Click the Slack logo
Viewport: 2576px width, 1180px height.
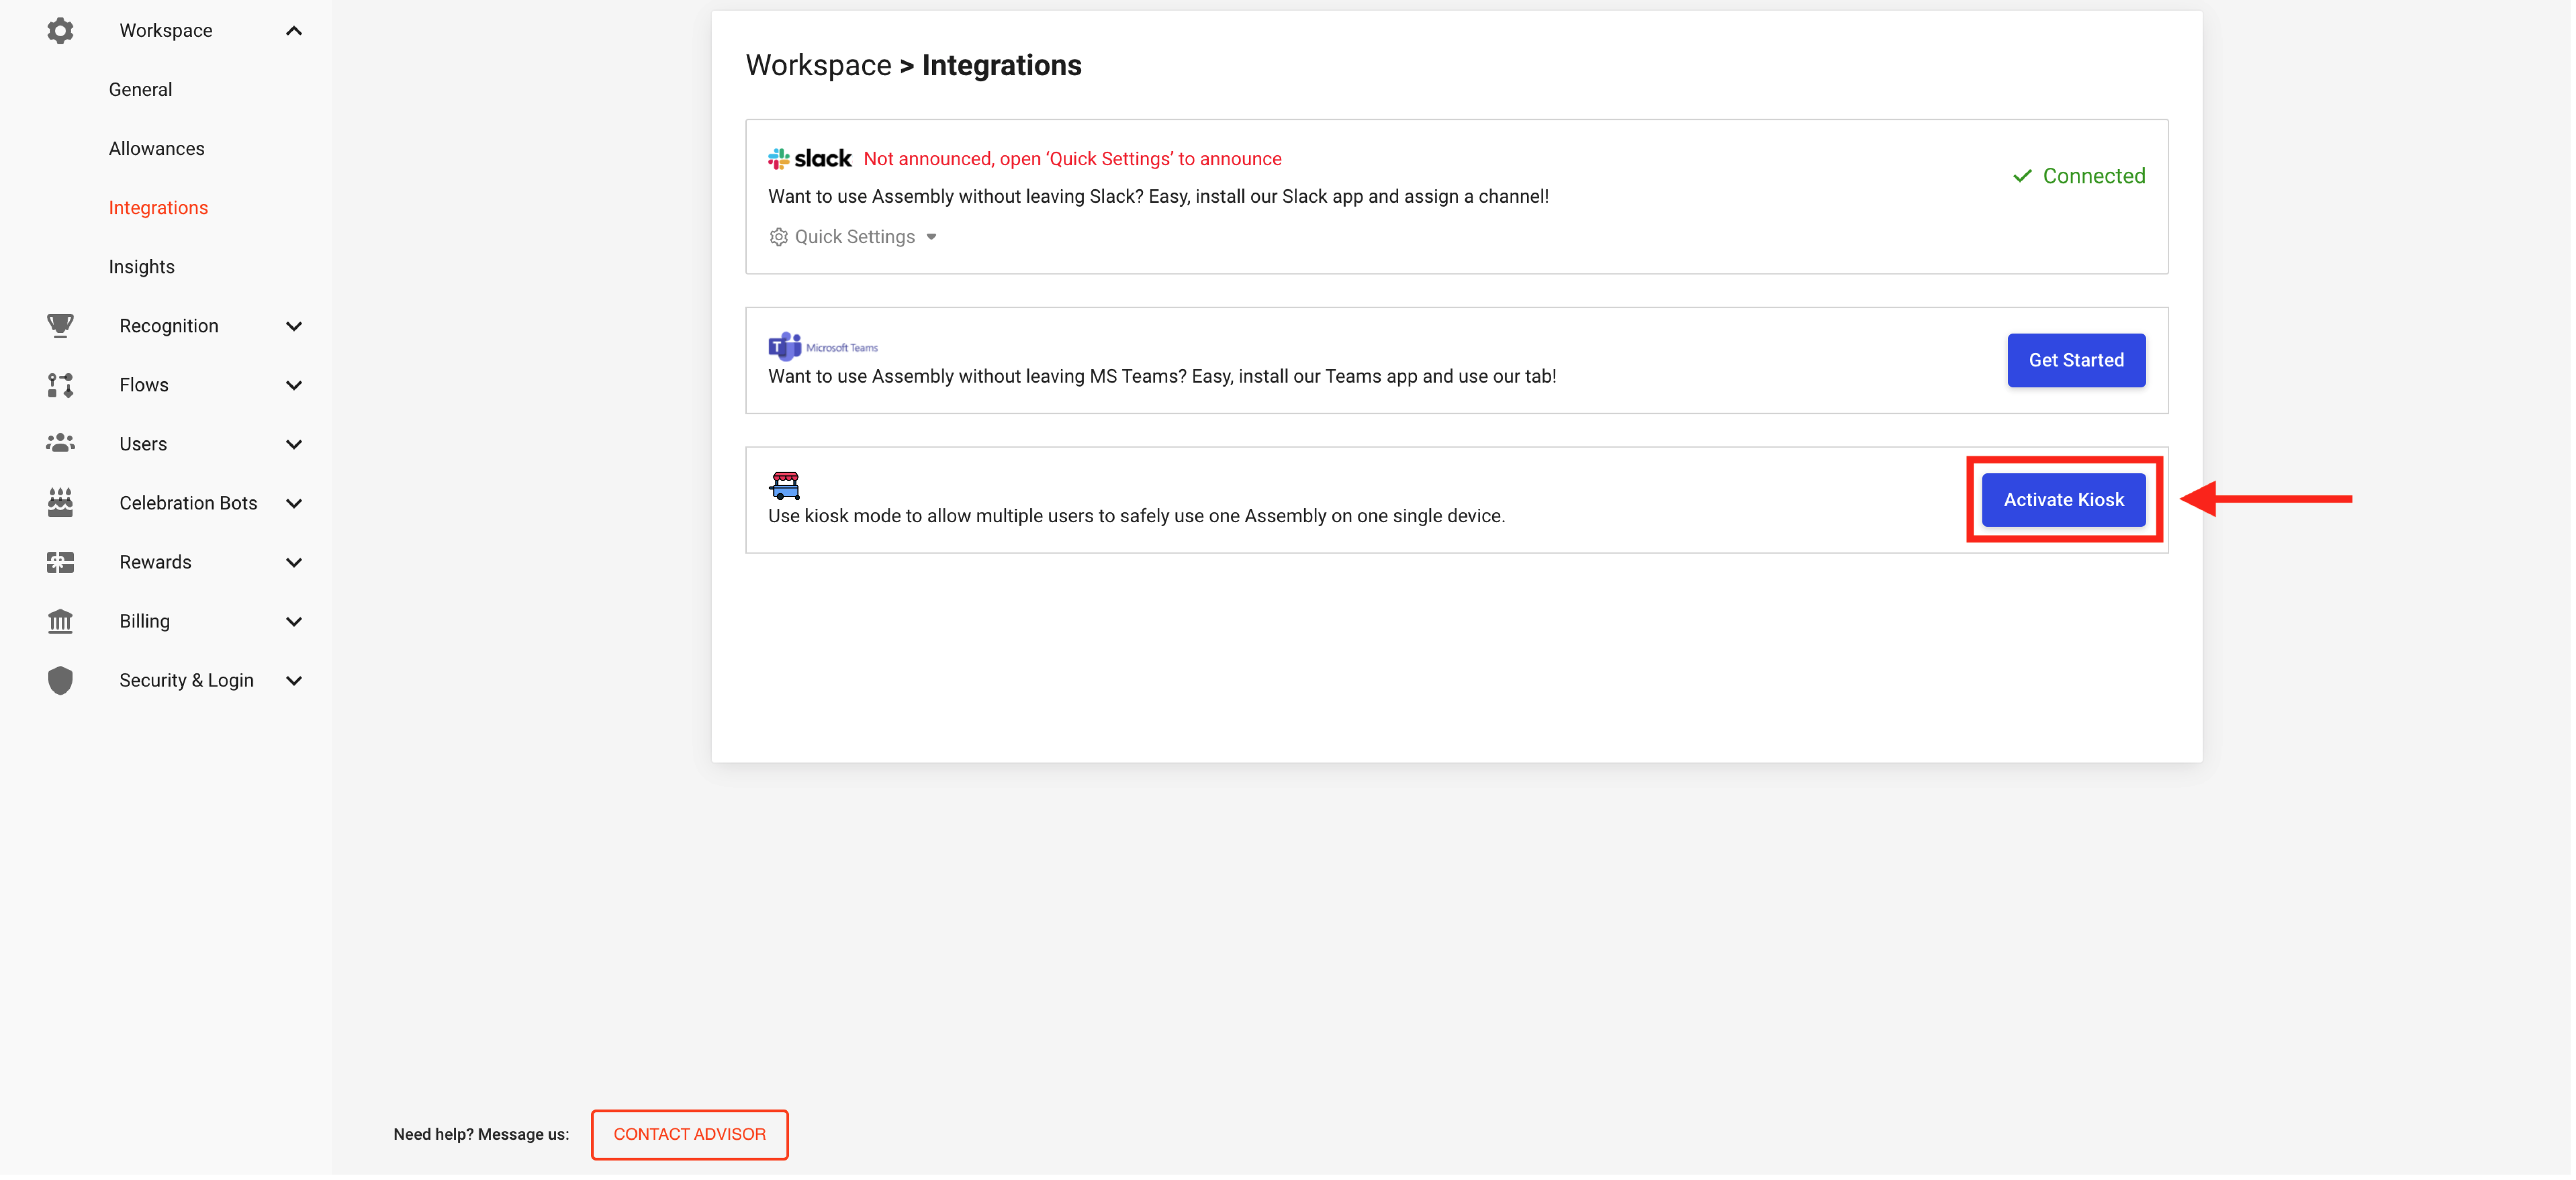tap(810, 159)
